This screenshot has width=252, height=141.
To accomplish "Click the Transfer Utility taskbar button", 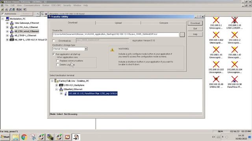I will tap(76, 137).
